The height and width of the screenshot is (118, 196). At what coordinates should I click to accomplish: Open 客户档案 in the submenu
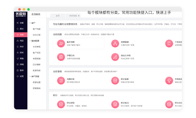point(37,29)
